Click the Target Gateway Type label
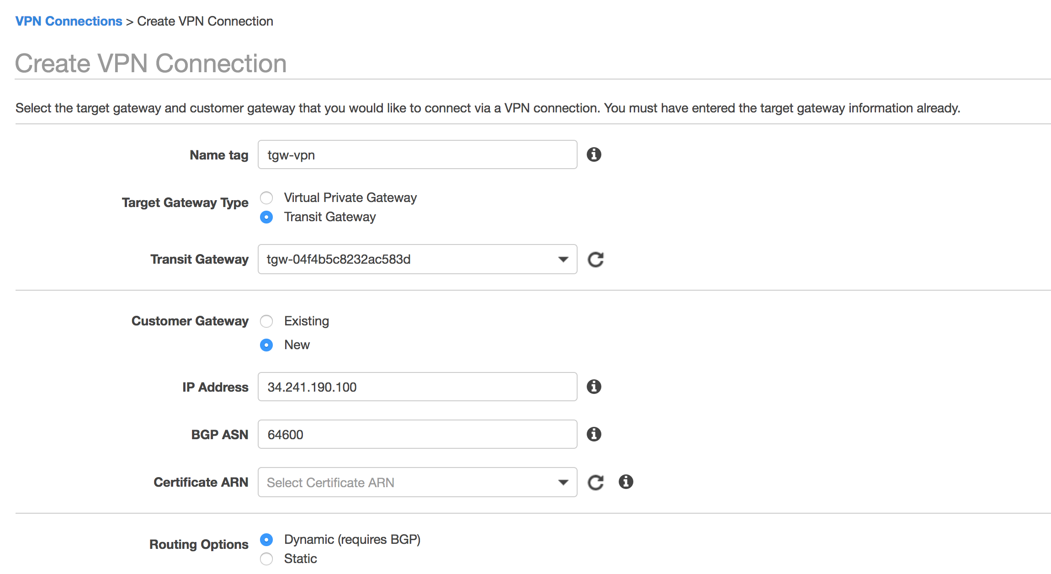The image size is (1051, 574). [185, 202]
